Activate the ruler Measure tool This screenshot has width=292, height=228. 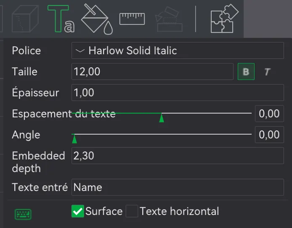[132, 19]
